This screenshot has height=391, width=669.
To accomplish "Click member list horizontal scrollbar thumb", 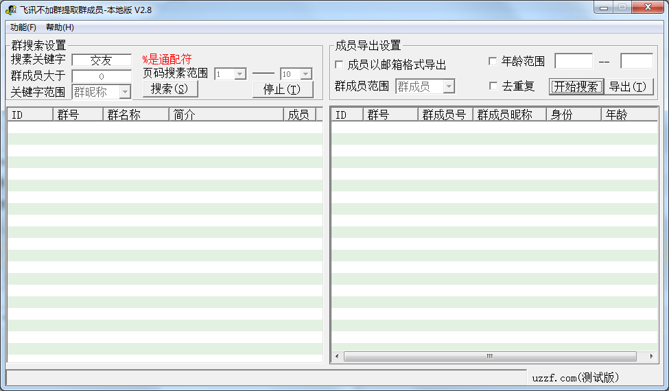I will coord(490,357).
